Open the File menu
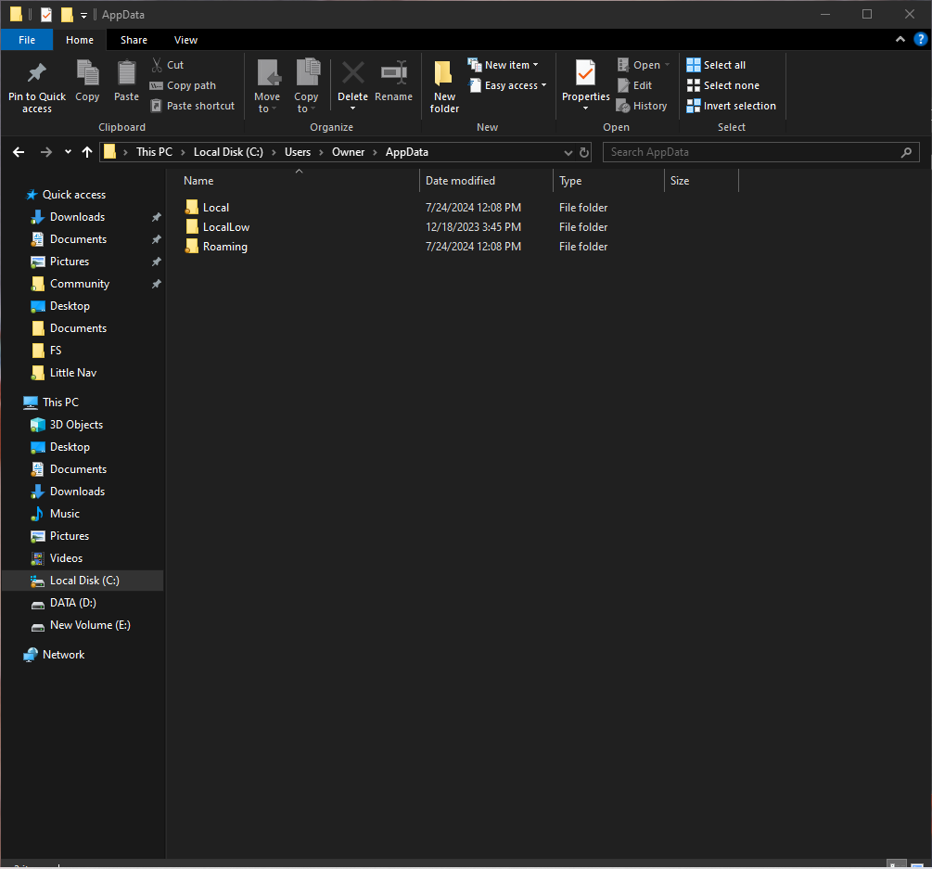 click(x=27, y=40)
